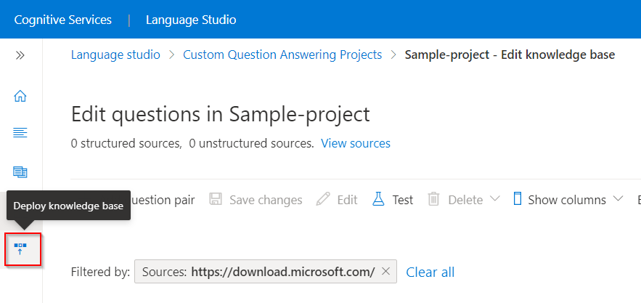Screen dimensions: 641x303
Task: Navigate to Custom Question Answering Projects breadcrumb
Action: (282, 54)
